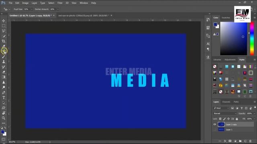Reset to default foreground and background colors

coord(2,128)
